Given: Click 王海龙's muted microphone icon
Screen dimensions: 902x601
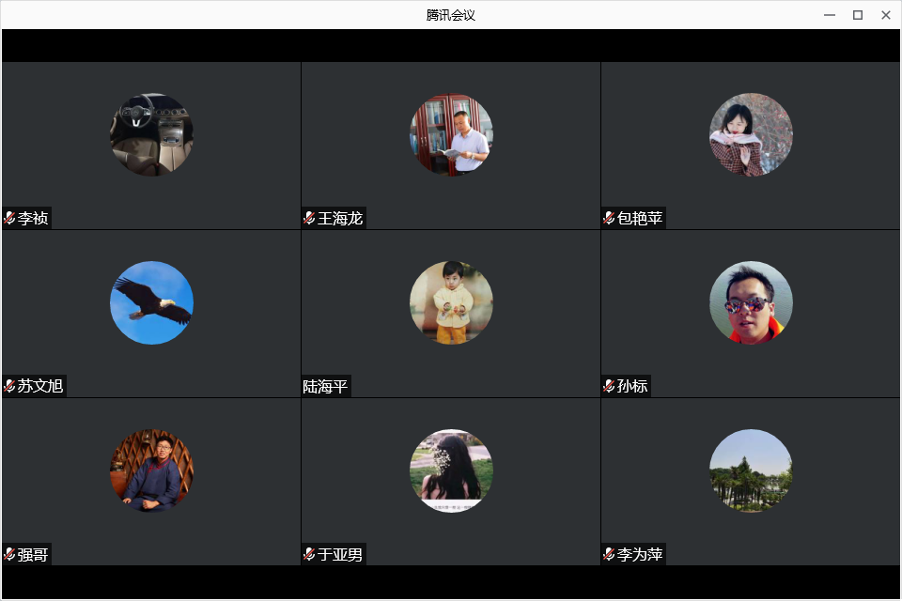Looking at the screenshot, I should (309, 218).
